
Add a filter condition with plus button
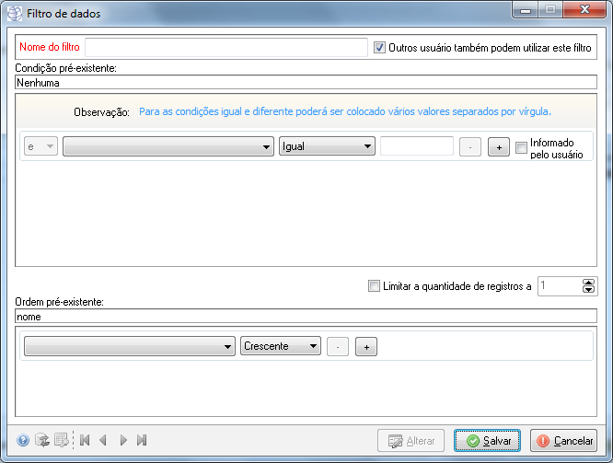coord(498,147)
